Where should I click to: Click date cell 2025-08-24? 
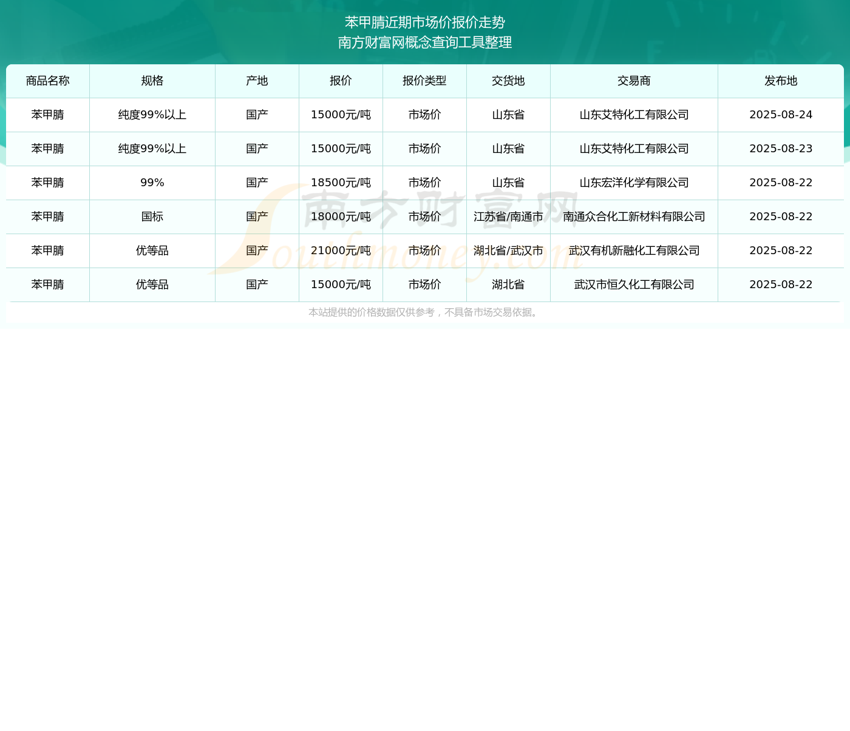pos(781,115)
